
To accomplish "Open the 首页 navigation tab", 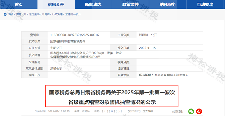I will coord(19,4).
